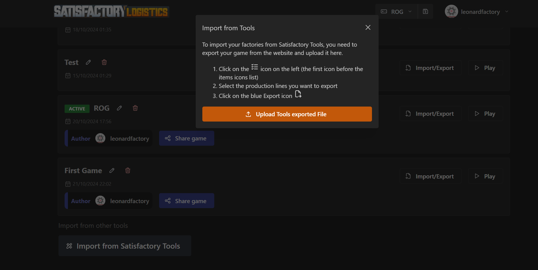Viewport: 538px width, 270px height.
Task: Delete the Test game via trash icon
Action: 104,62
